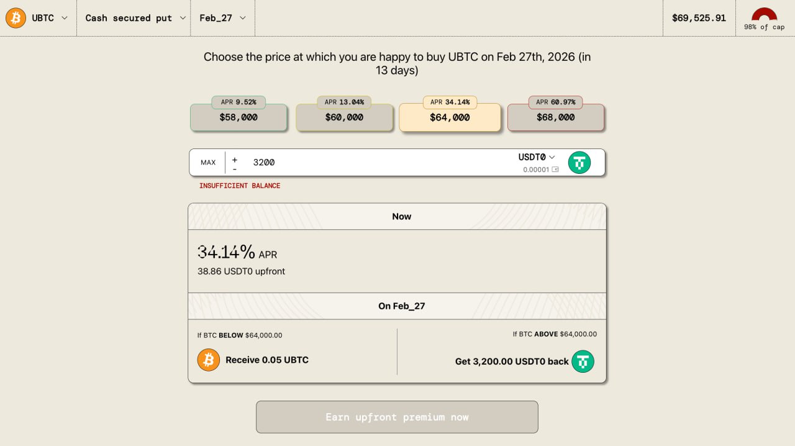
Task: Click the USDT0 token icon in amount field
Action: pos(579,162)
